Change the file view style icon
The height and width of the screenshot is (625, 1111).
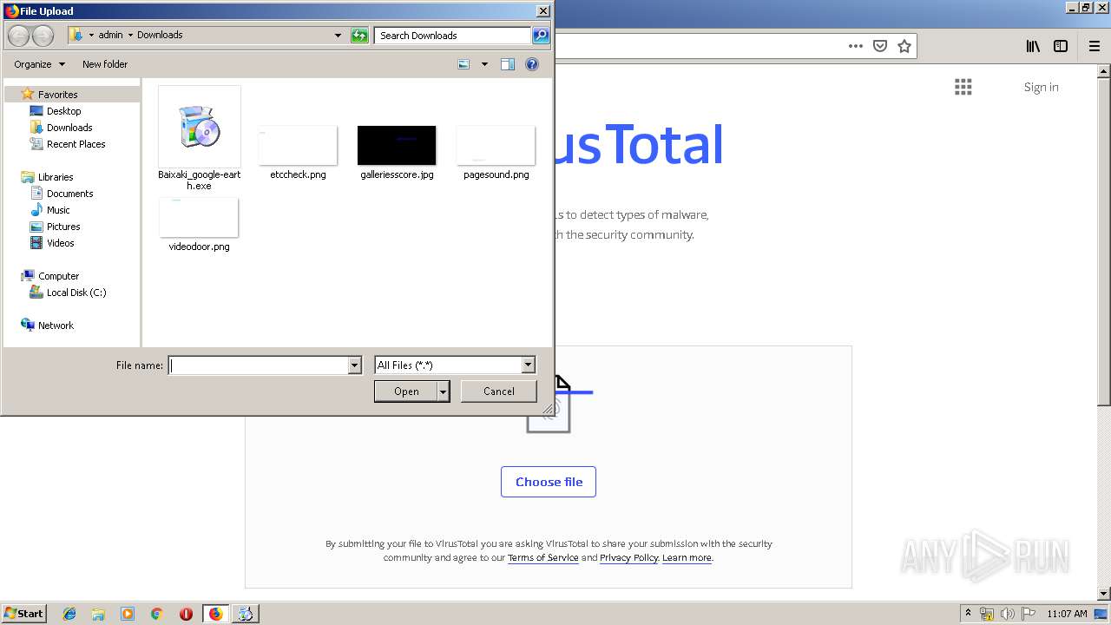(x=463, y=64)
